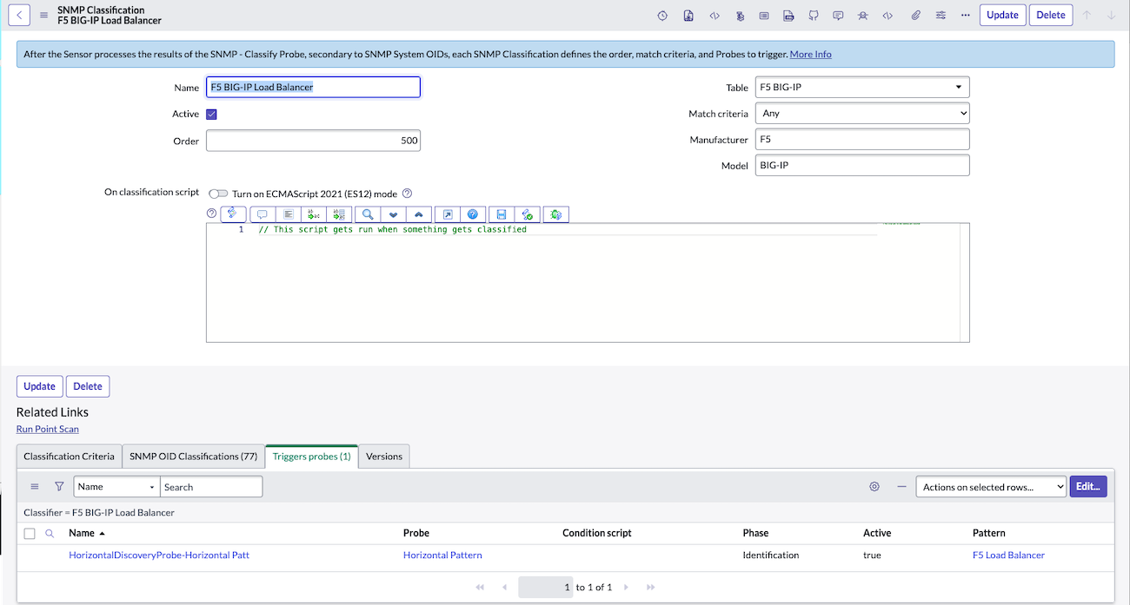Click the save disk icon in script toolbar
This screenshot has width=1130, height=605.
tap(502, 214)
